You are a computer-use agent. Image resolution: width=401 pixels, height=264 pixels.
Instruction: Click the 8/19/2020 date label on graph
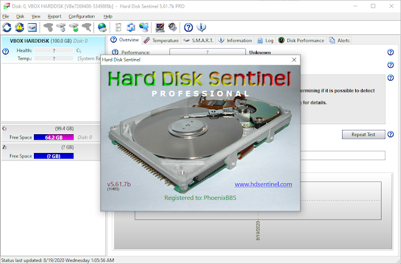click(258, 231)
